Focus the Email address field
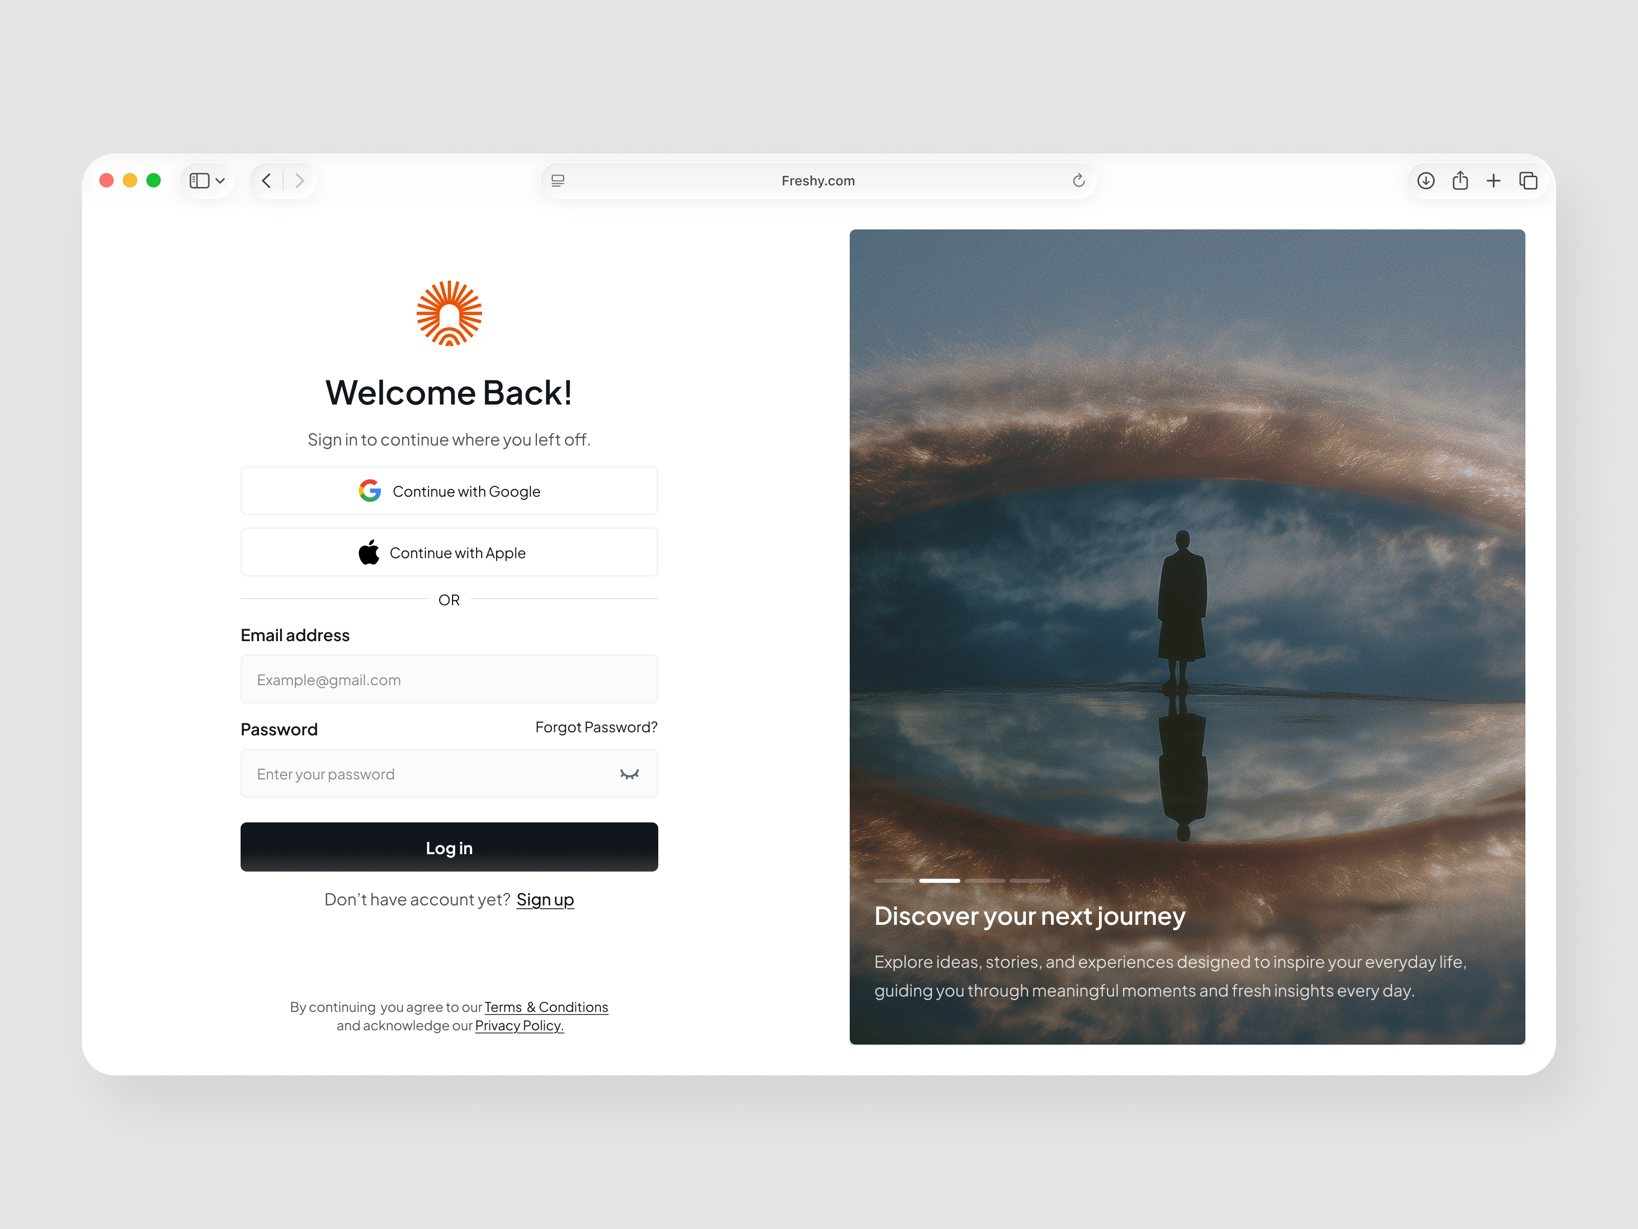 (449, 679)
